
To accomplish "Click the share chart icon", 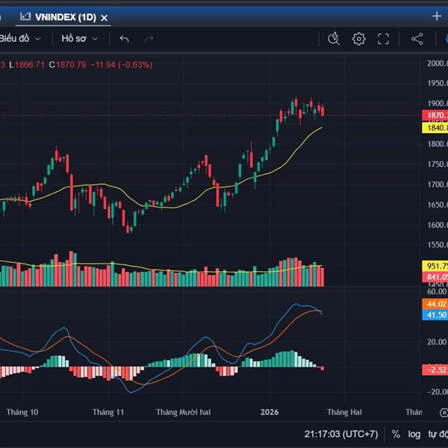I will pos(417,39).
